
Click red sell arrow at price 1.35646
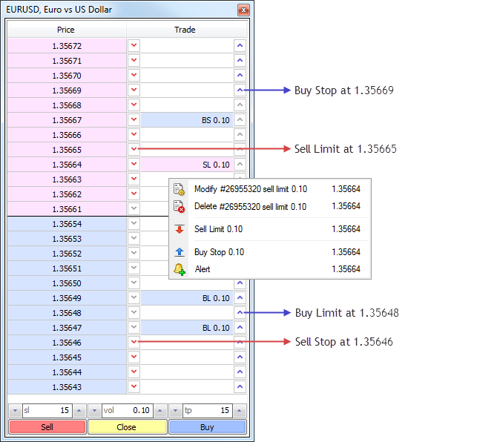(x=134, y=343)
